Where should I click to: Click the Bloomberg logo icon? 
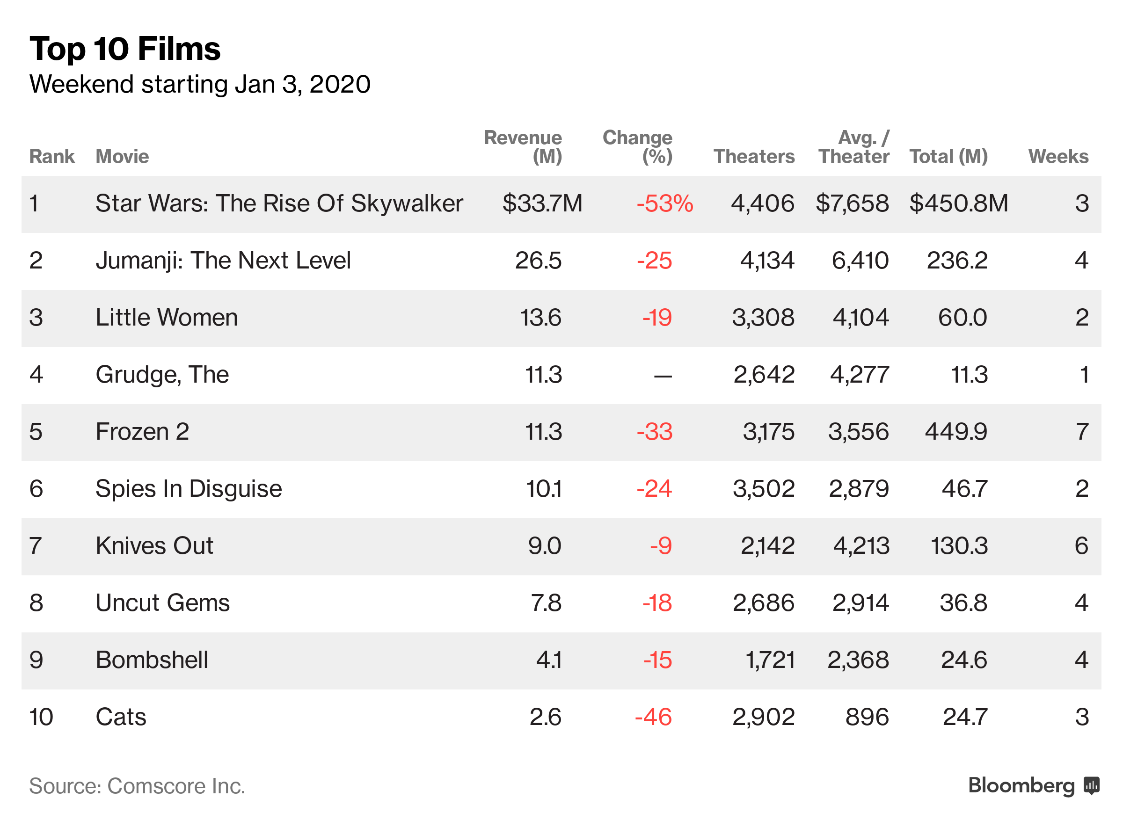click(x=1091, y=785)
